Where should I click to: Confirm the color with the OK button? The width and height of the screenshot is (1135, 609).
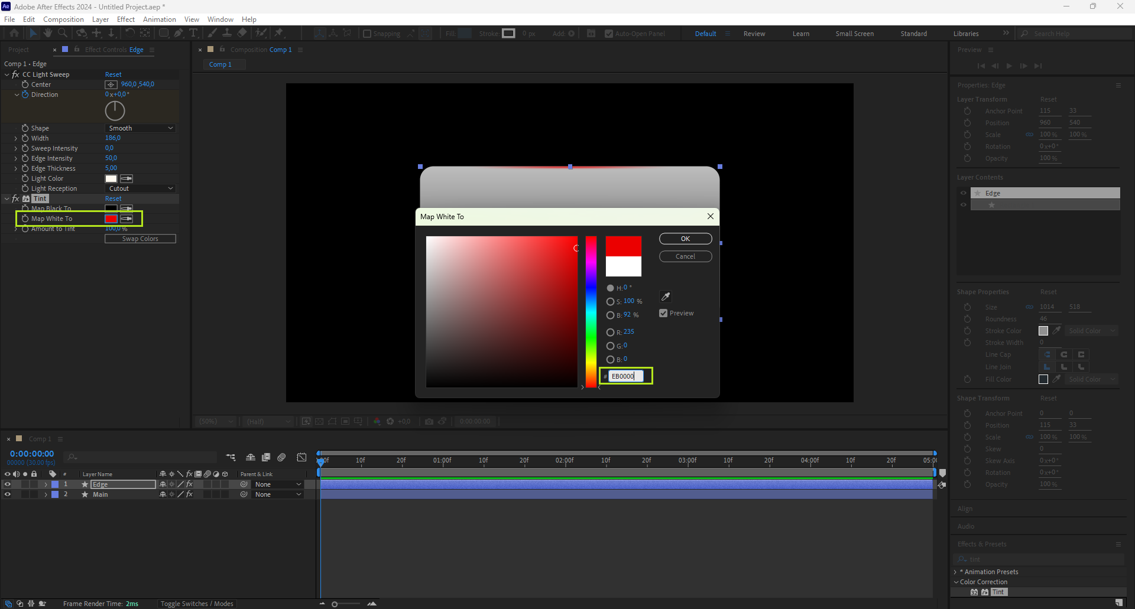point(685,239)
